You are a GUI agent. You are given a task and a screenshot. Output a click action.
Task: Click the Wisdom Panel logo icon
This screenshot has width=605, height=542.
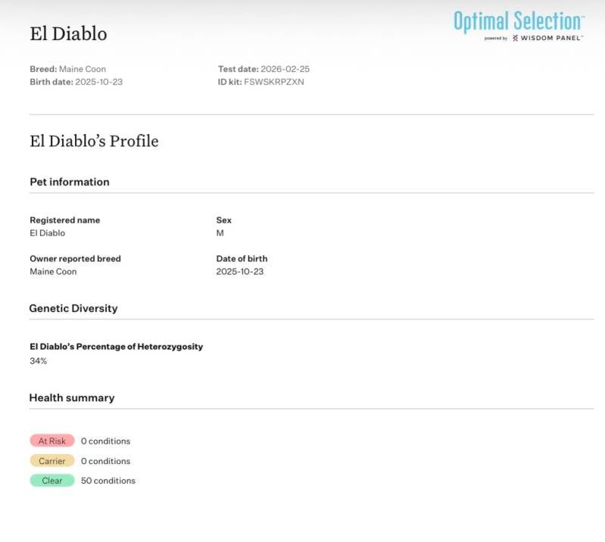tap(515, 38)
